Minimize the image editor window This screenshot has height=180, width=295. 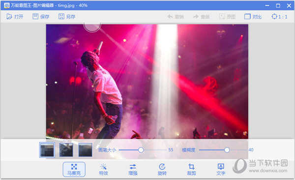[267, 5]
